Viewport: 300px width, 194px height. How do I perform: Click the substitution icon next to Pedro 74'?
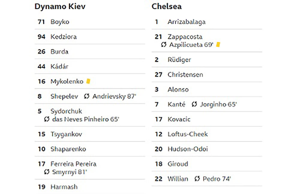click(x=197, y=179)
